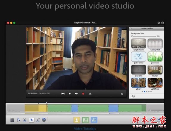Image resolution: width=171 pixels, height=131 pixels.
Task: Click the download export icon
Action: [x=90, y=93]
